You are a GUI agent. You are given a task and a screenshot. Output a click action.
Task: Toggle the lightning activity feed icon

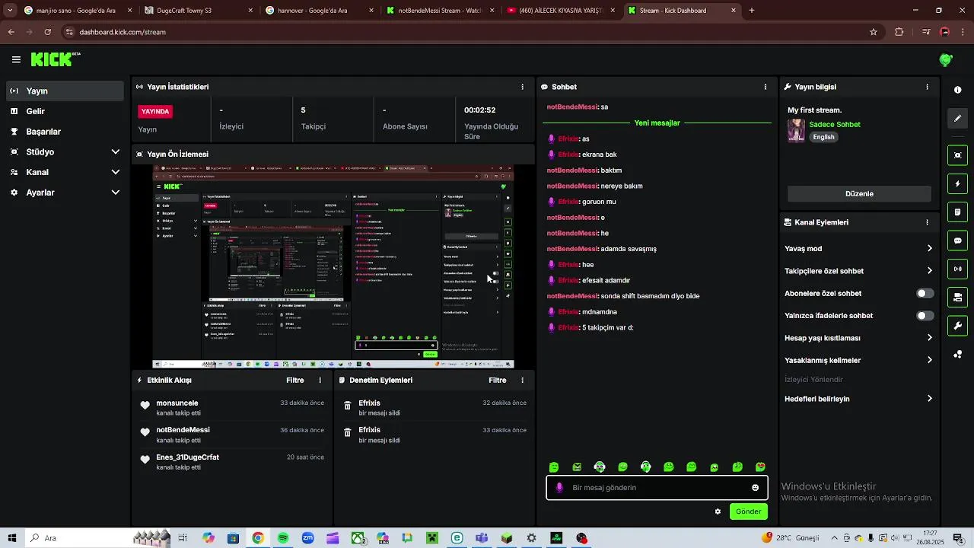click(957, 183)
